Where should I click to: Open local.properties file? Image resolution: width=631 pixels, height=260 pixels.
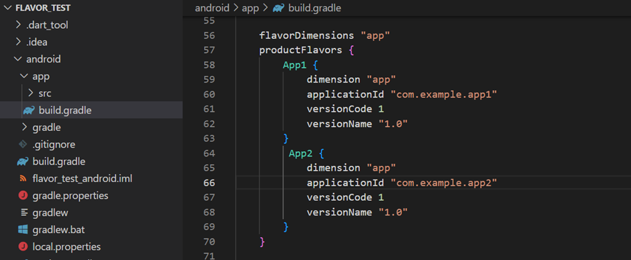66,247
